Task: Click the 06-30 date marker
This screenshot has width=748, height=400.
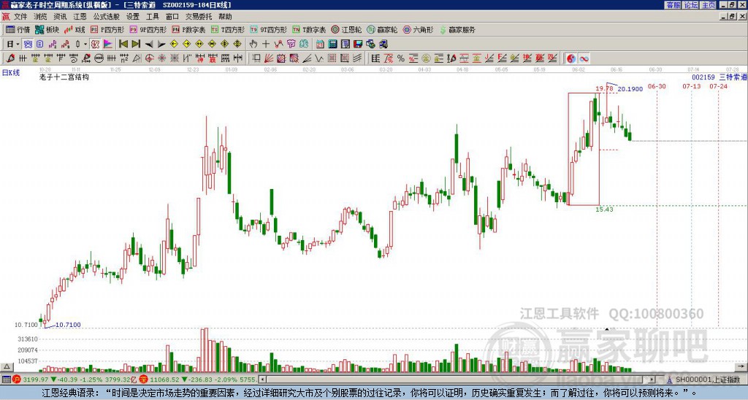Action: [x=657, y=86]
